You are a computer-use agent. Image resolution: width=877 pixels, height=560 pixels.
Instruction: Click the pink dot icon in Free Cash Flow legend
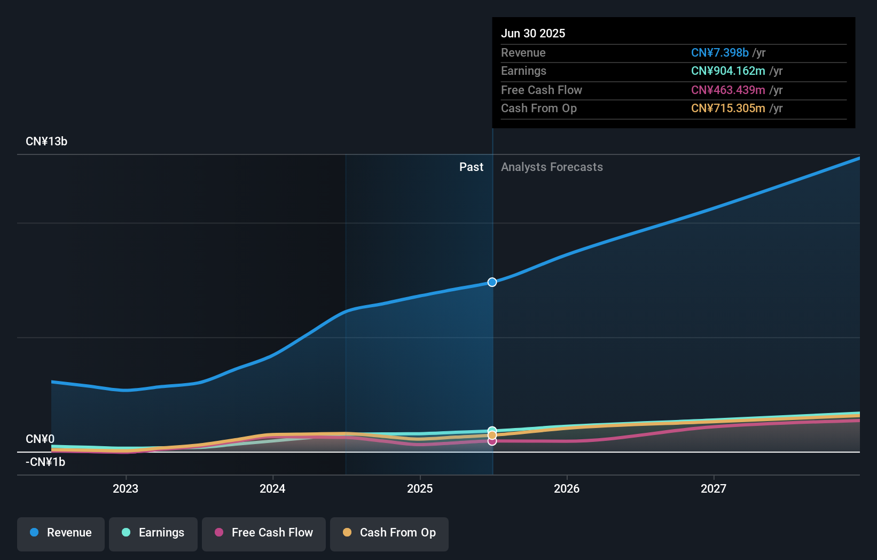[x=219, y=533]
